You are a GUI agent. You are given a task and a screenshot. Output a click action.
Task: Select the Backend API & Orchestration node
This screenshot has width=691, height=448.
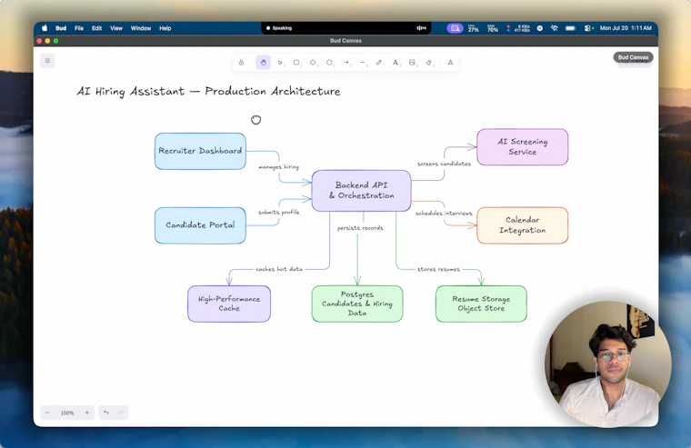[361, 190]
